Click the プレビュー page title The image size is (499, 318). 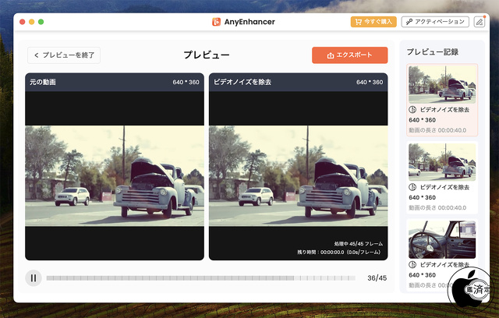point(207,55)
